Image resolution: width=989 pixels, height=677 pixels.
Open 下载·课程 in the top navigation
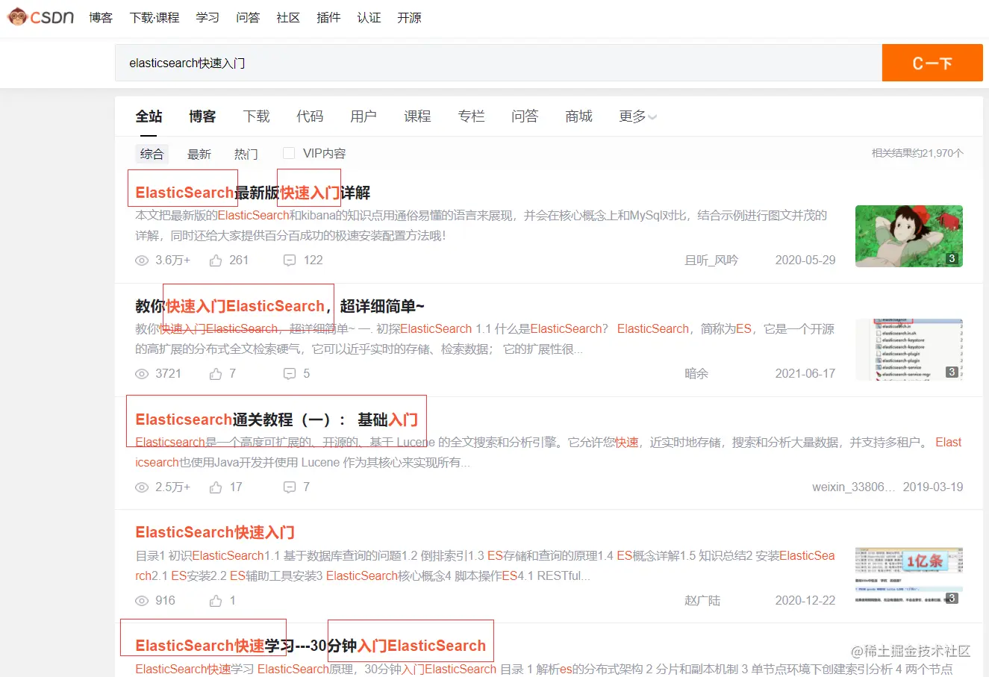tap(155, 17)
